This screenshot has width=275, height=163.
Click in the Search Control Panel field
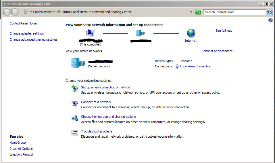point(234,12)
